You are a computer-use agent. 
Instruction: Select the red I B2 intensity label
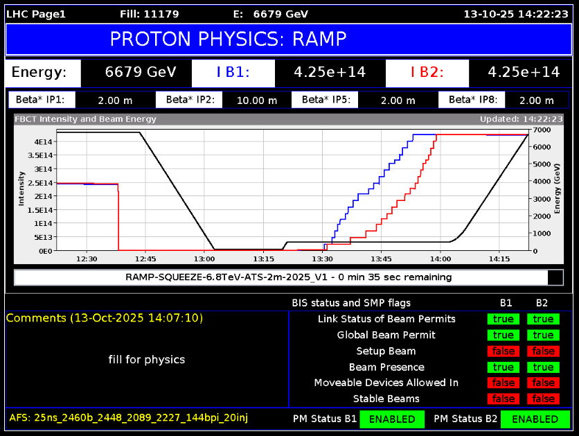coord(427,72)
